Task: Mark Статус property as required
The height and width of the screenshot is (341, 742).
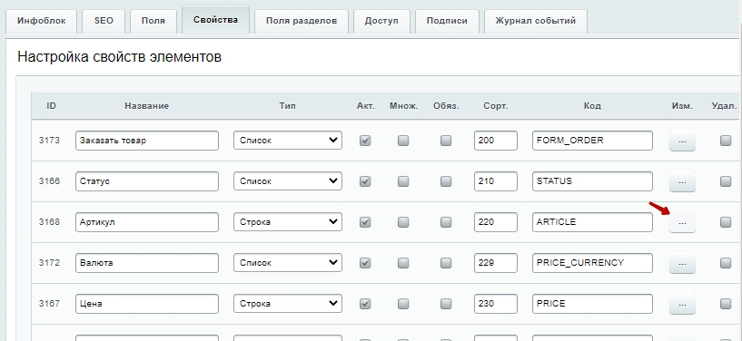Action: click(446, 180)
